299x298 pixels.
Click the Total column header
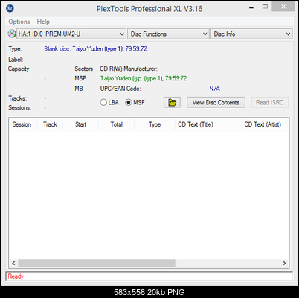tap(117, 124)
